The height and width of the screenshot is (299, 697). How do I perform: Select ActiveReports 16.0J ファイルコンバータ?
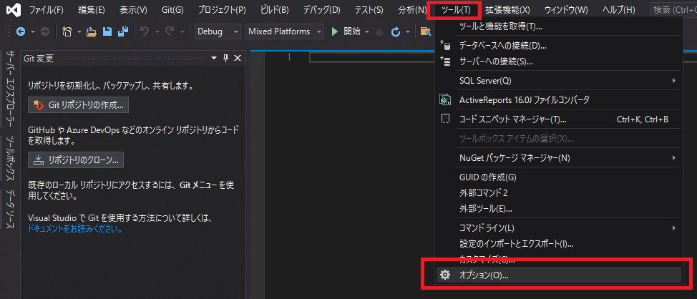[557, 100]
